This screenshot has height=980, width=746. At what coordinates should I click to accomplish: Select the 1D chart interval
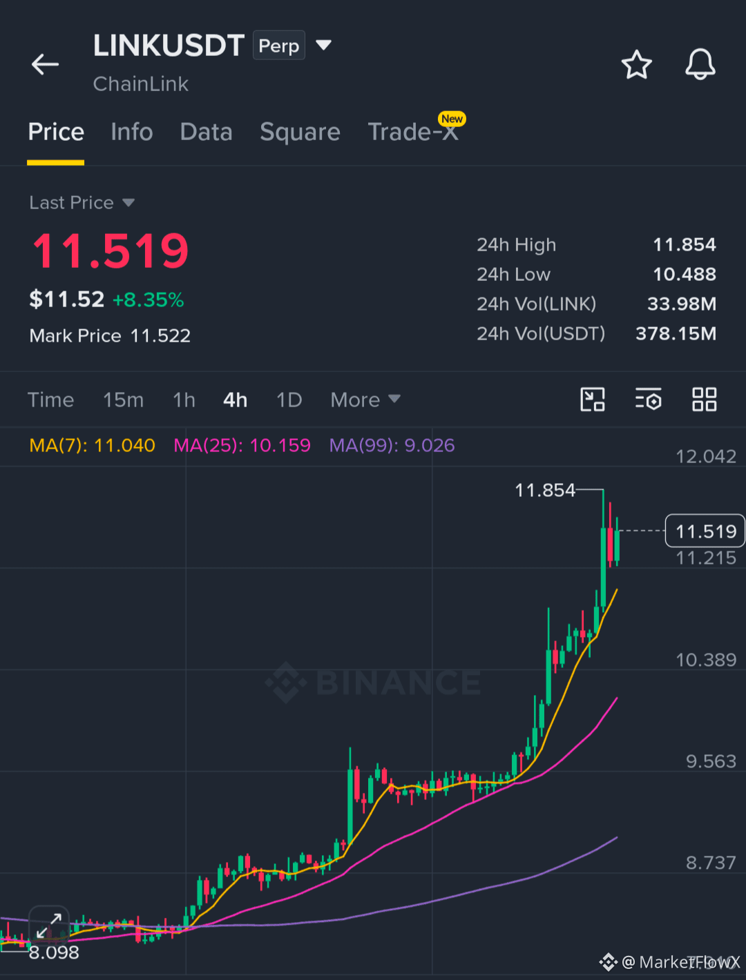[x=289, y=400]
